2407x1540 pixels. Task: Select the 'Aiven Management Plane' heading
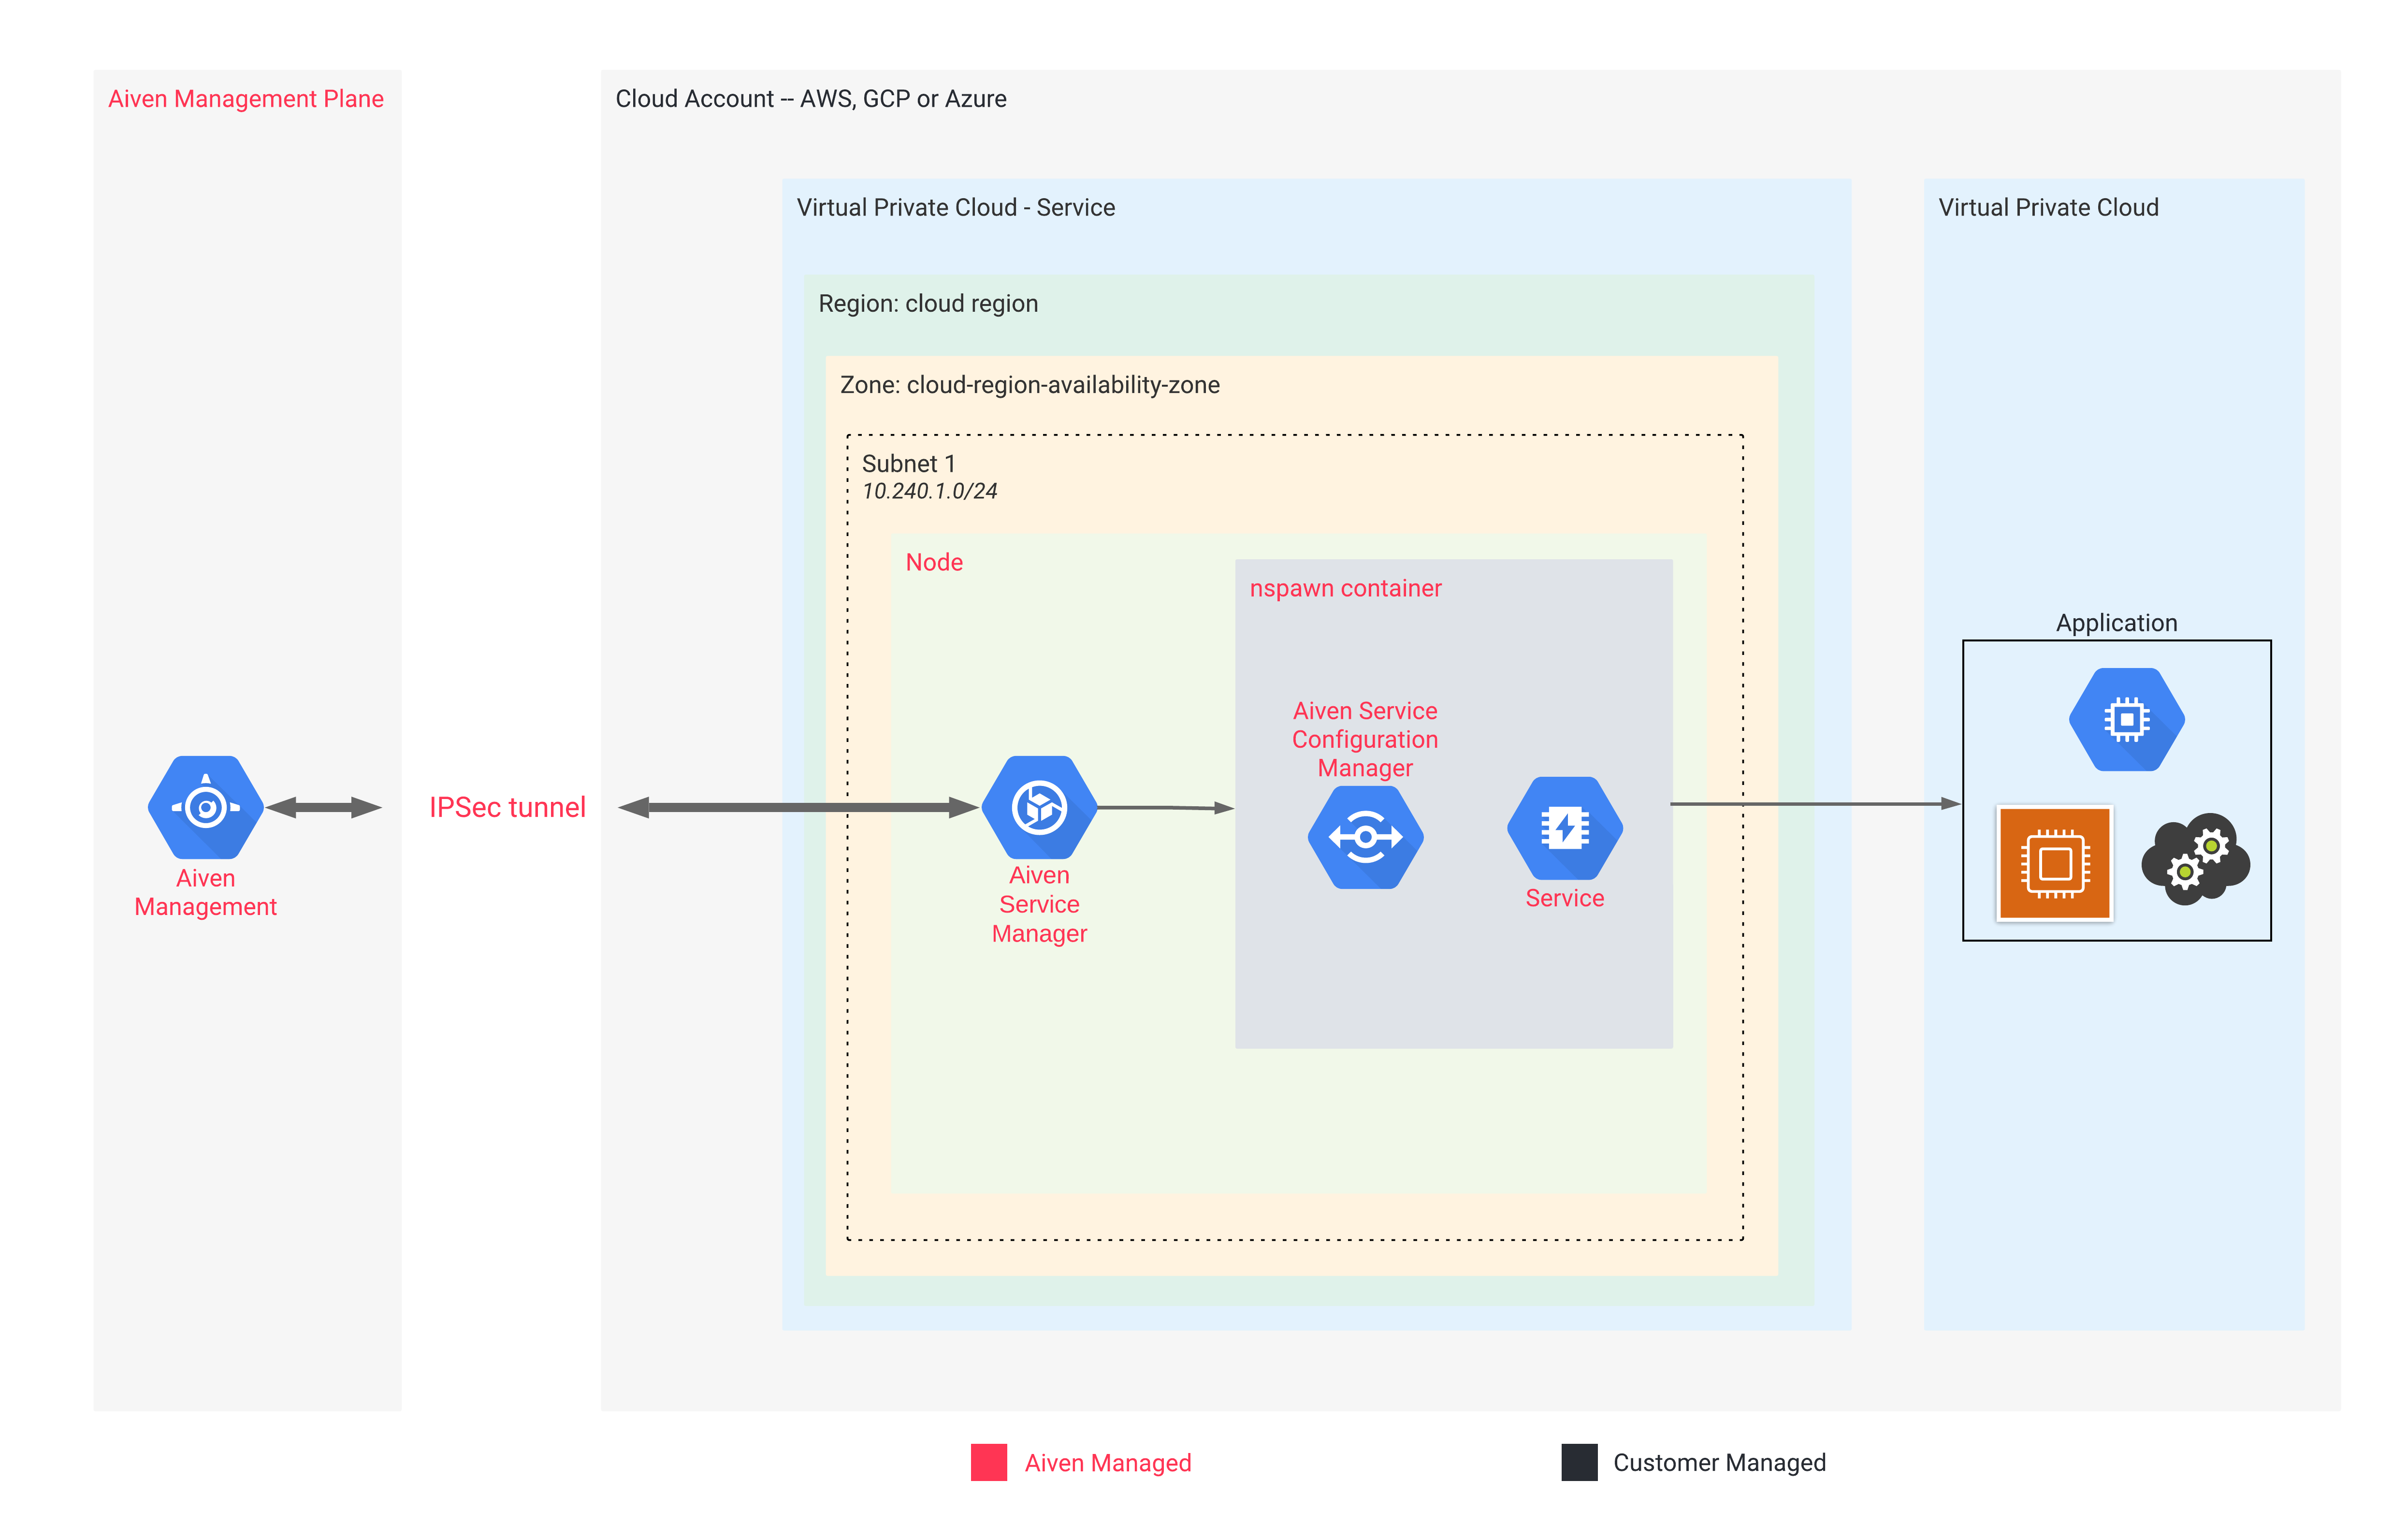pyautogui.click(x=246, y=99)
